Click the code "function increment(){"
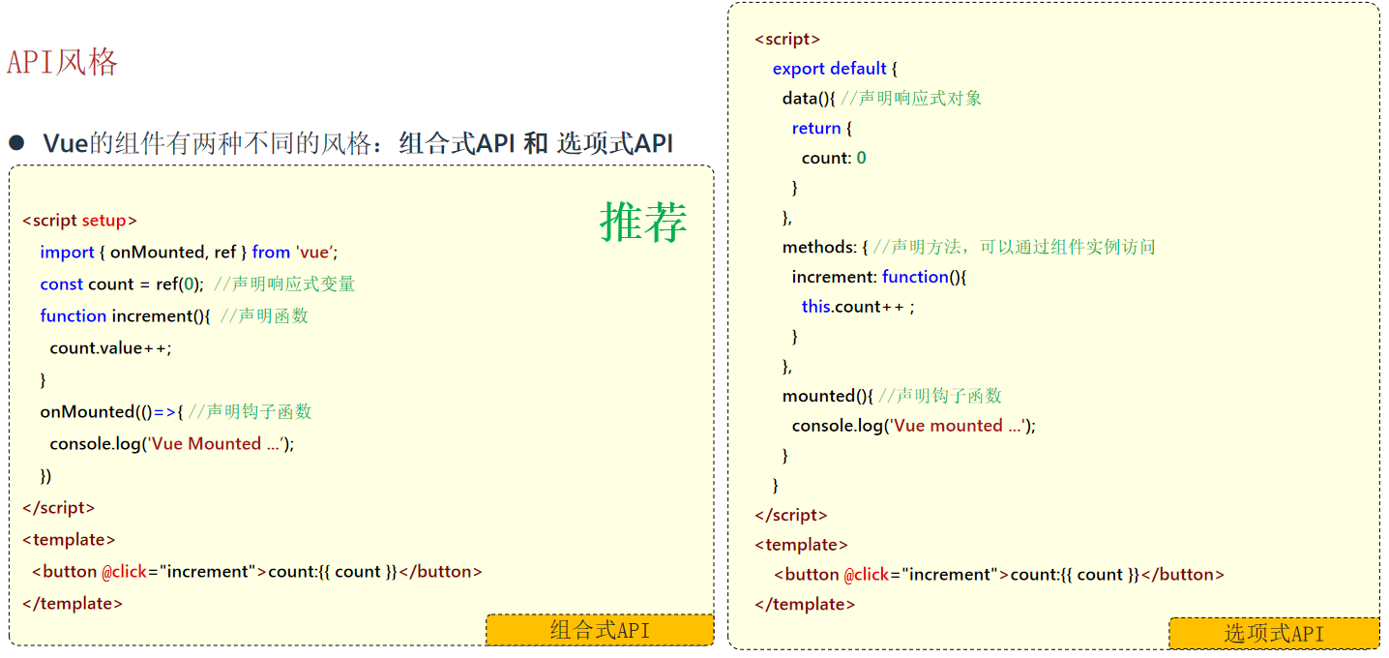The width and height of the screenshot is (1389, 658). click(x=125, y=316)
